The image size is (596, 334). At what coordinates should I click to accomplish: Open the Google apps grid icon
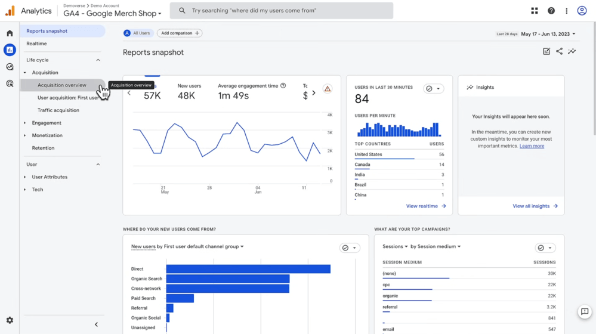click(535, 11)
